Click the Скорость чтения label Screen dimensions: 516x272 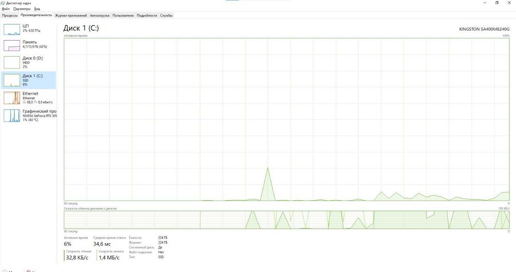pyautogui.click(x=78, y=251)
